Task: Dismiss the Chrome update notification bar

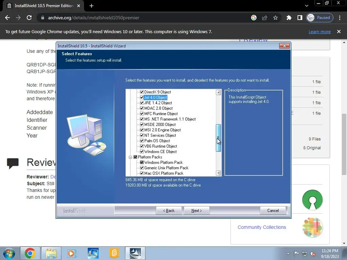Action: 339,31
